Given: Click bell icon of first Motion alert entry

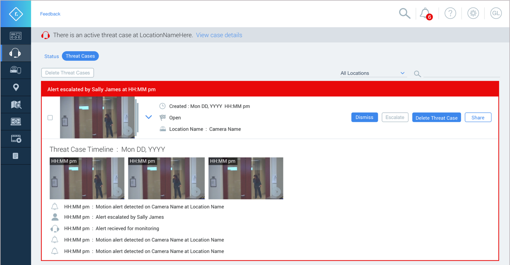Looking at the screenshot, I should pyautogui.click(x=55, y=207).
